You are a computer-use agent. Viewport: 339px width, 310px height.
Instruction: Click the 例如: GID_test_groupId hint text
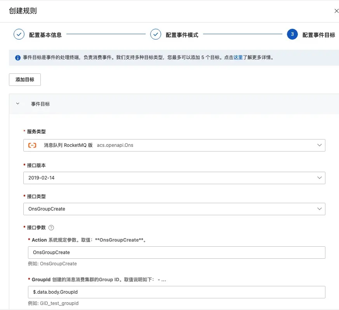53,303
